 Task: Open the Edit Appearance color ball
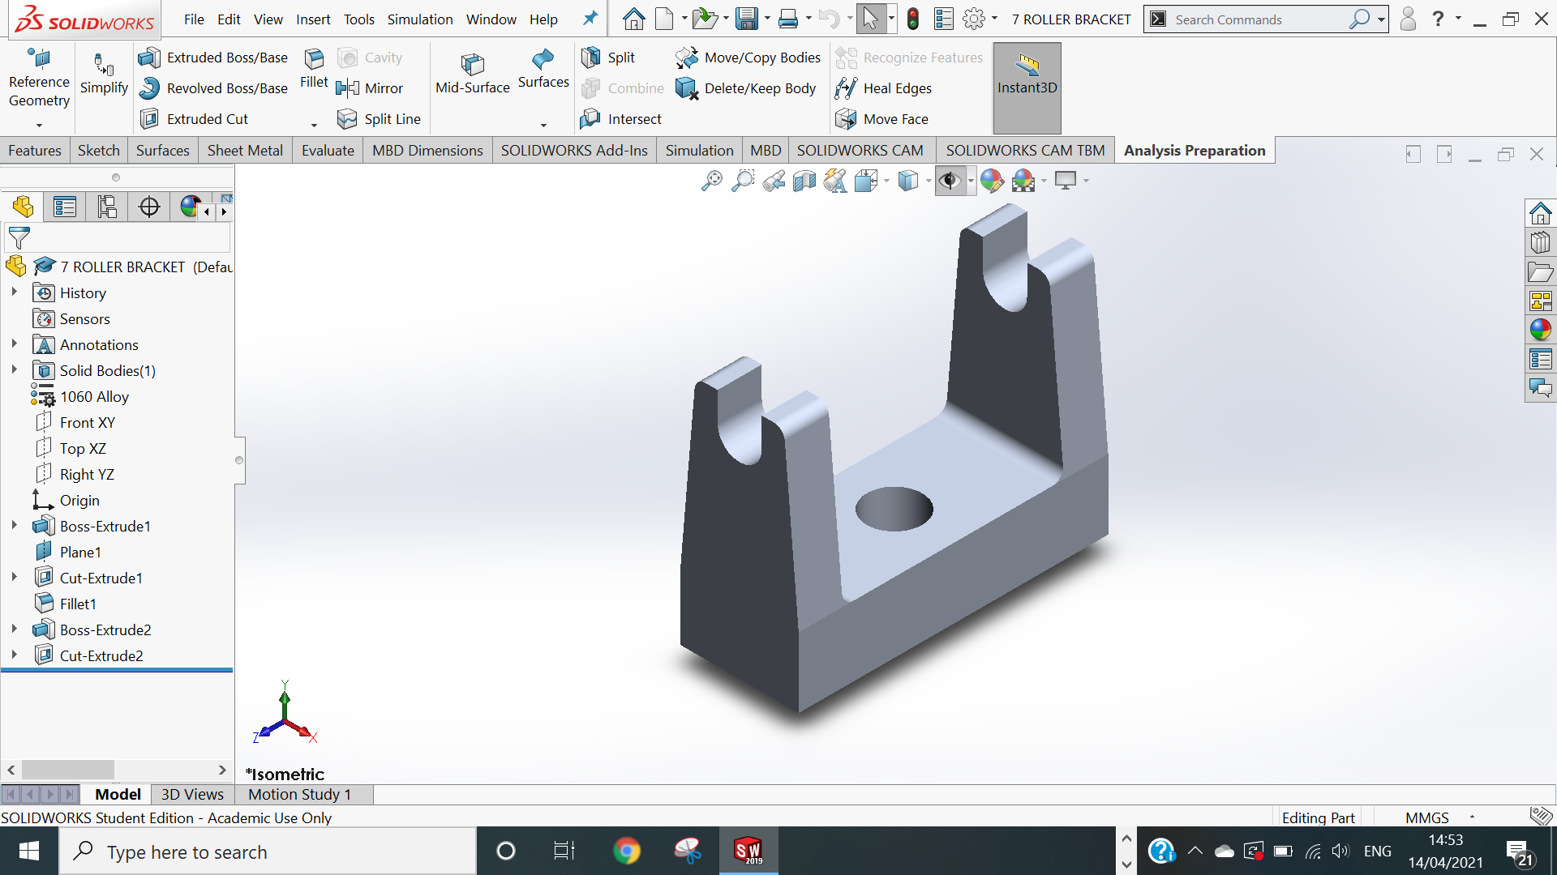tap(991, 181)
